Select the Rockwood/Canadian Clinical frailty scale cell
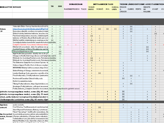Viewport: 164px width, 123px height. click(30, 78)
